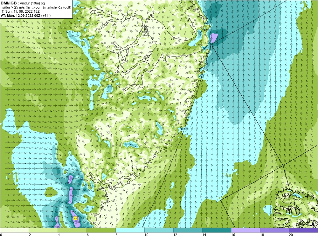This screenshot has width=318, height=237.
Task: Click the yellow 25 maximum gust label
Action: pos(75,218)
